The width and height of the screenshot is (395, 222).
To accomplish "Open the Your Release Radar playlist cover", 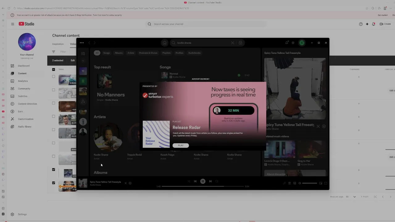I will pos(156,134).
